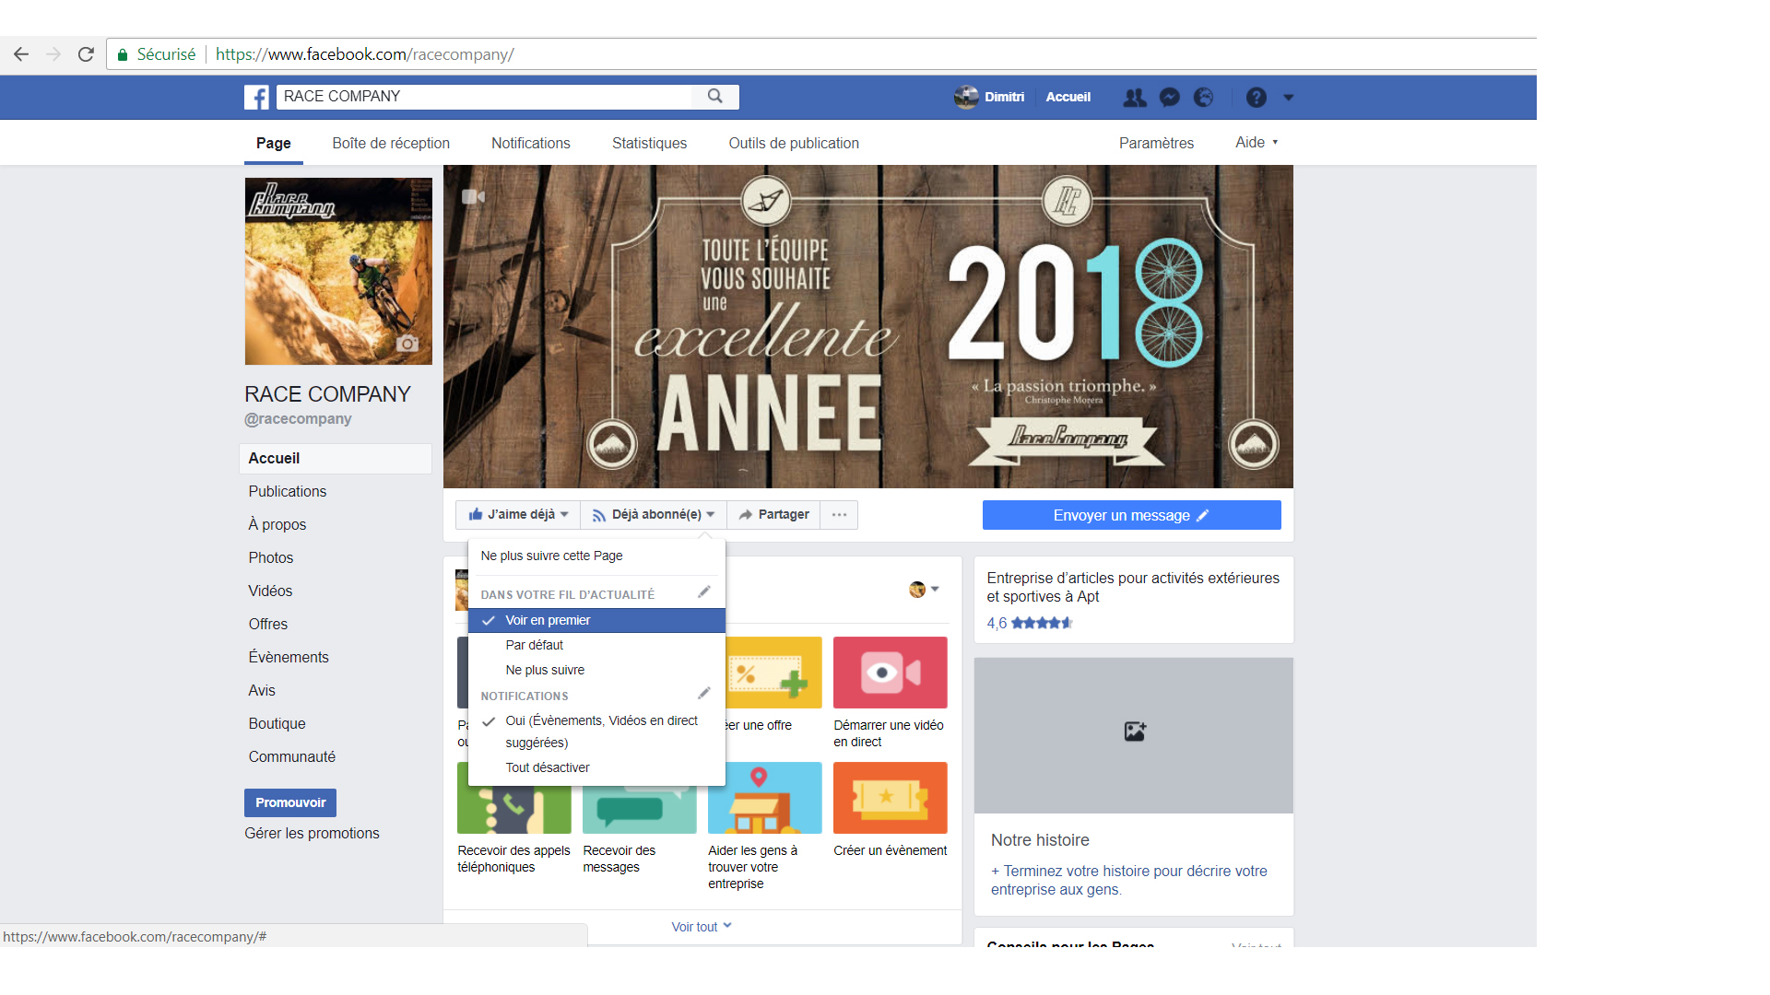Open 'Outils de publication' tab
Screen dimensions: 1770x995
[x=794, y=144]
